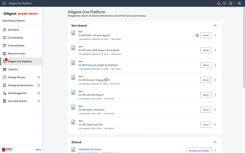Viewport: 245px width, 153px height.
Task: Open more options for D1-BR Talent and DEII
Action: 215,125
